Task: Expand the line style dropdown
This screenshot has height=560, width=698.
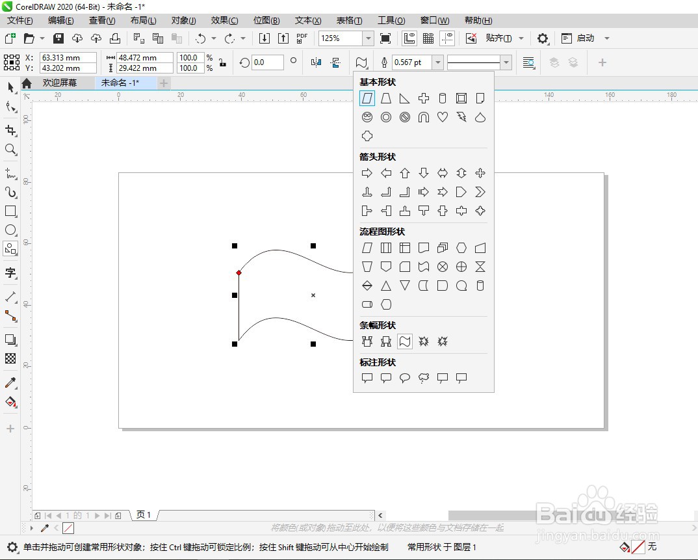Action: point(506,63)
